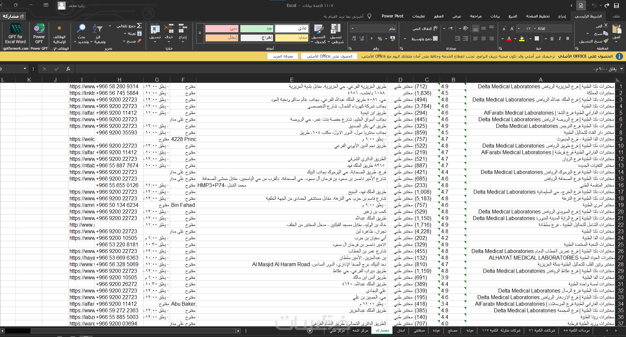Apply the جيد (Good) green cell style
Screen dimensions: 626x337
tap(257, 29)
